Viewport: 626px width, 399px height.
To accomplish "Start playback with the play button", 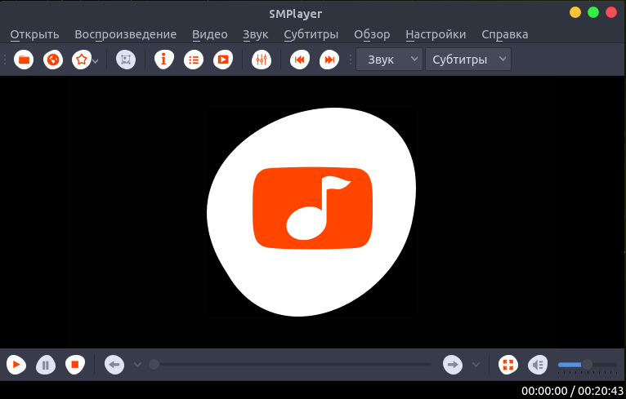I will 16,364.
